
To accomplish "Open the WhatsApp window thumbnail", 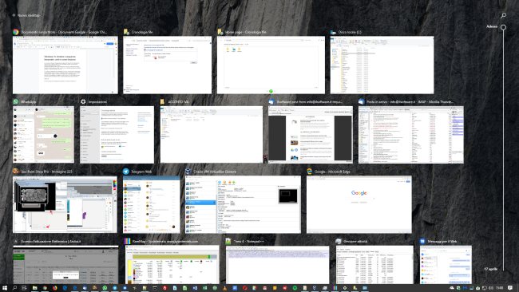I will click(43, 135).
